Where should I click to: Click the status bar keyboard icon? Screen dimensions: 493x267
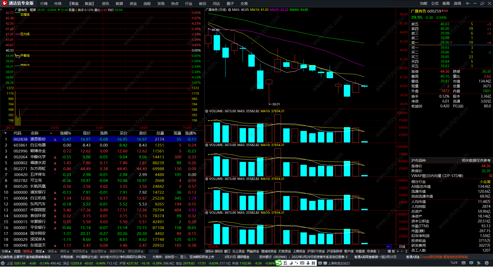[x=463, y=263]
